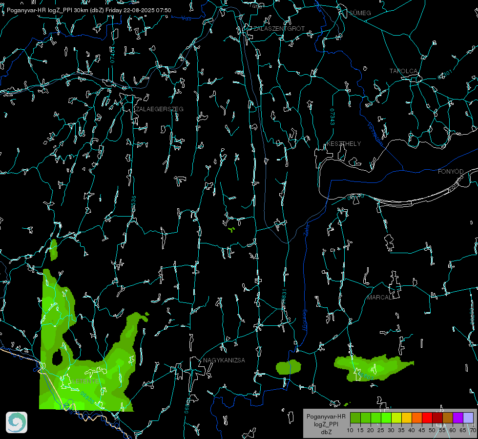Click the Poganyvar-HR label in the legend
478x439 pixels.
coord(326,417)
